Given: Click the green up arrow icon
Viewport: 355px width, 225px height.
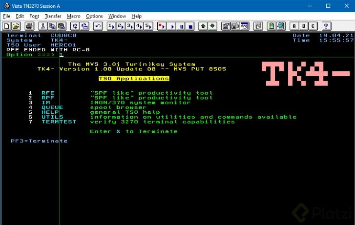Looking at the screenshot, I should (203, 26).
